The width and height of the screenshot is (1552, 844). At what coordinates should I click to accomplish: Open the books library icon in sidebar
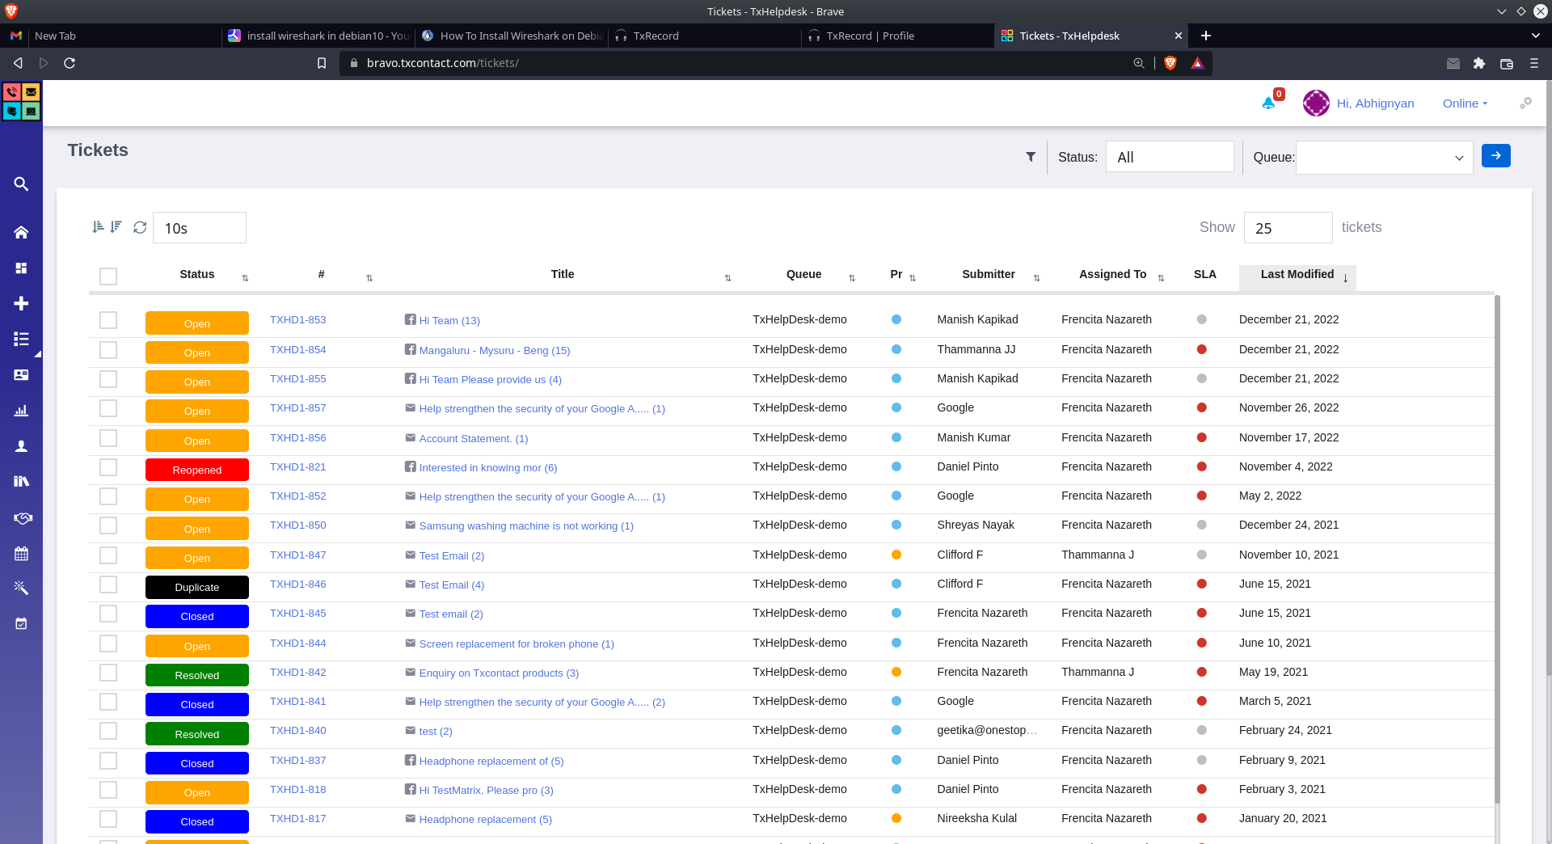(x=21, y=482)
